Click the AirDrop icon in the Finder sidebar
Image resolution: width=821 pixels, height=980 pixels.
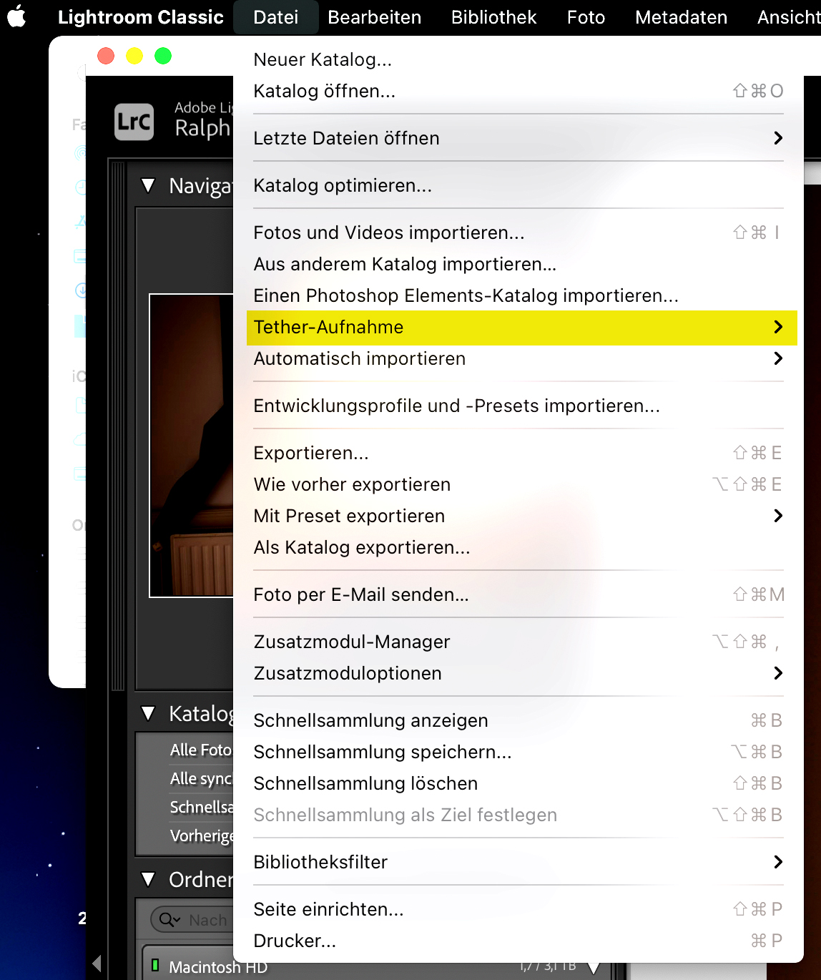pos(81,153)
